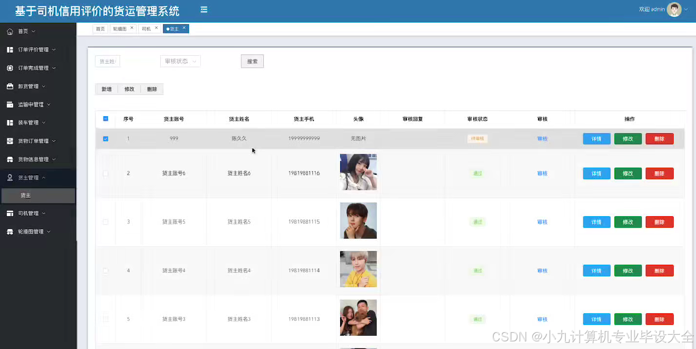Viewport: 696px width, 349px height.
Task: Check the checkbox for 货主账号4 row
Action: (x=106, y=270)
